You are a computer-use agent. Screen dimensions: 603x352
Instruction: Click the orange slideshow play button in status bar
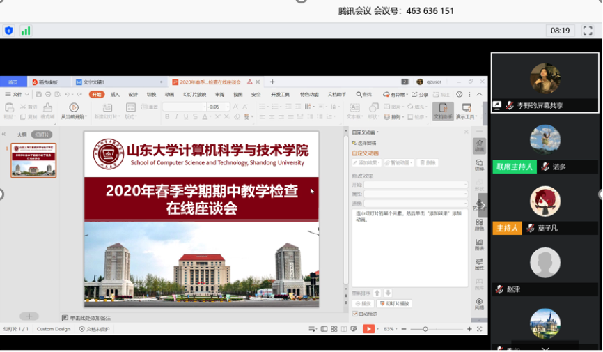368,329
